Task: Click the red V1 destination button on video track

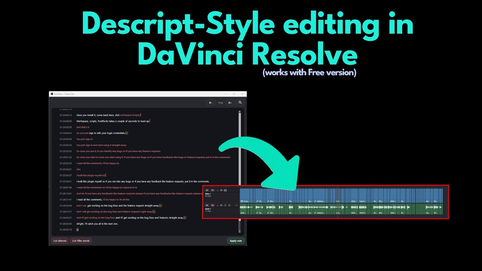Action: coord(212,190)
